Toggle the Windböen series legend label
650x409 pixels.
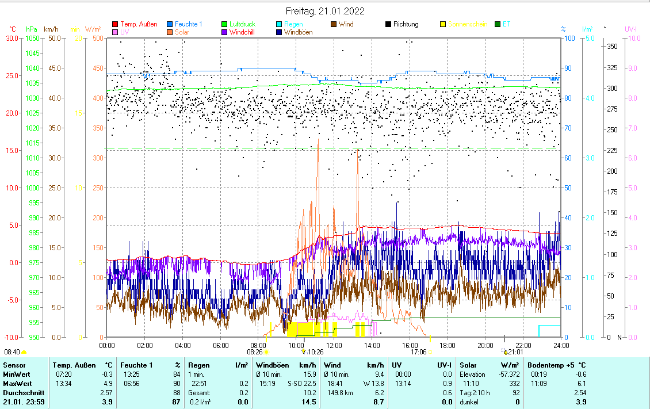pyautogui.click(x=298, y=32)
